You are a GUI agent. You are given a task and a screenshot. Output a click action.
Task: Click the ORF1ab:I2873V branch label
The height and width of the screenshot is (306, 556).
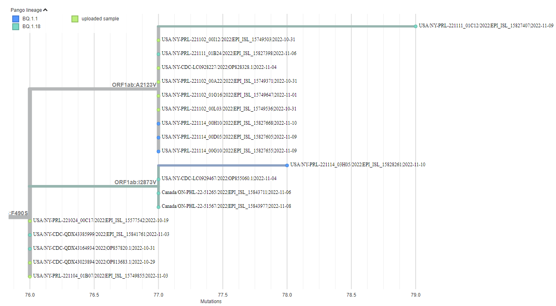click(136, 182)
